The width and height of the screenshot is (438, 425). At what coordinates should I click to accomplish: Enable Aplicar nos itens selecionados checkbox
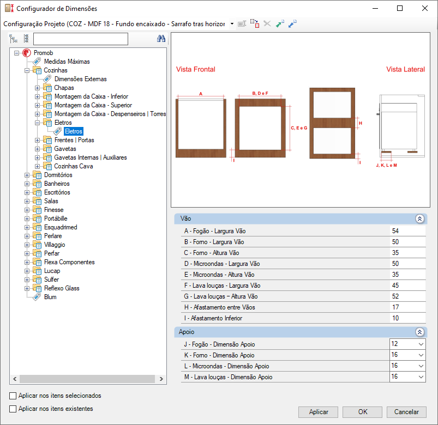click(13, 396)
